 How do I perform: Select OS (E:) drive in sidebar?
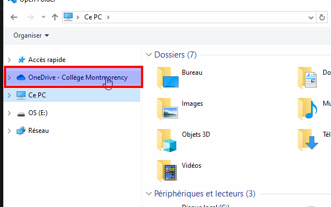[38, 113]
